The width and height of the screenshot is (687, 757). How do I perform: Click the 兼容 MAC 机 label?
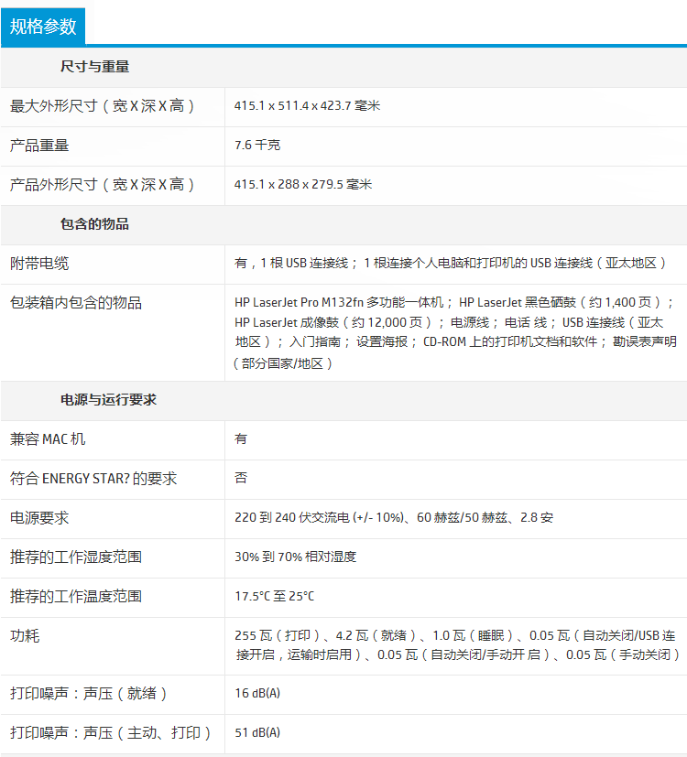coord(48,439)
